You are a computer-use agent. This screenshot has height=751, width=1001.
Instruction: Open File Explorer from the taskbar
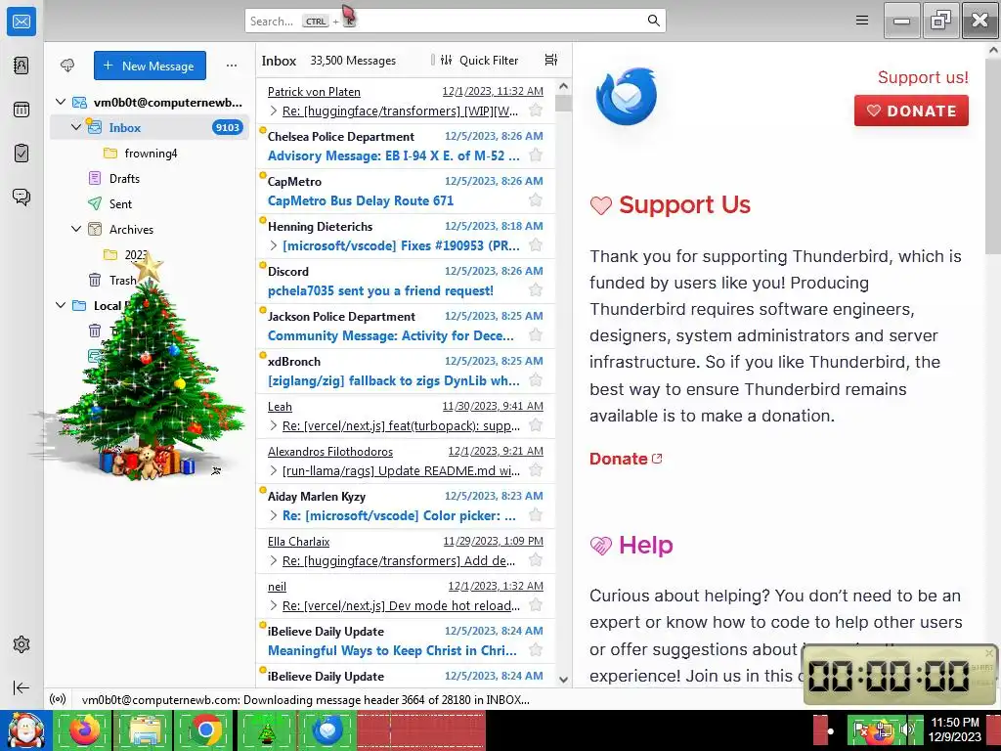(145, 729)
